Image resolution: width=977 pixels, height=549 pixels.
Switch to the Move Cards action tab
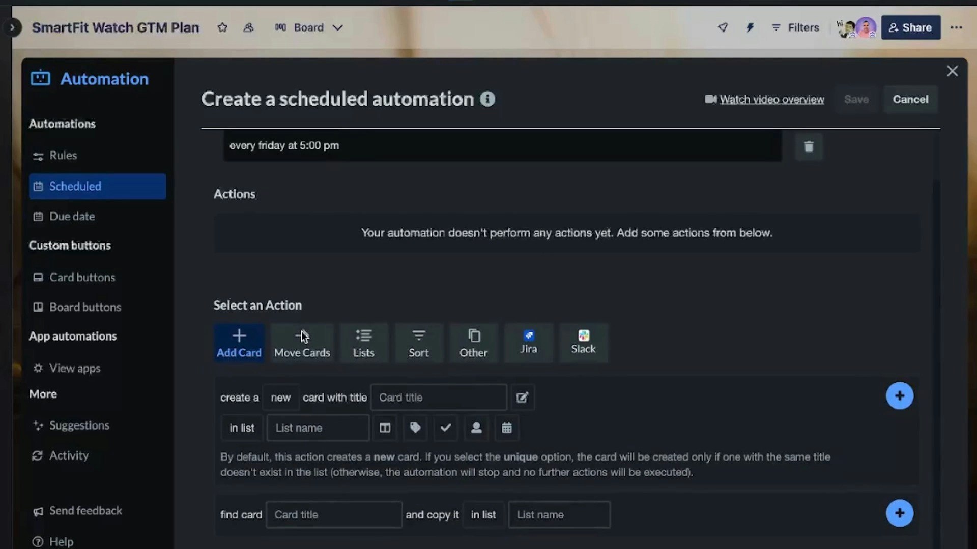pos(302,343)
